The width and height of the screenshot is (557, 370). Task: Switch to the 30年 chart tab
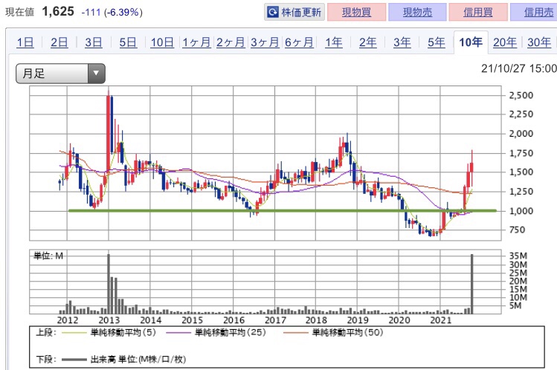(x=539, y=42)
